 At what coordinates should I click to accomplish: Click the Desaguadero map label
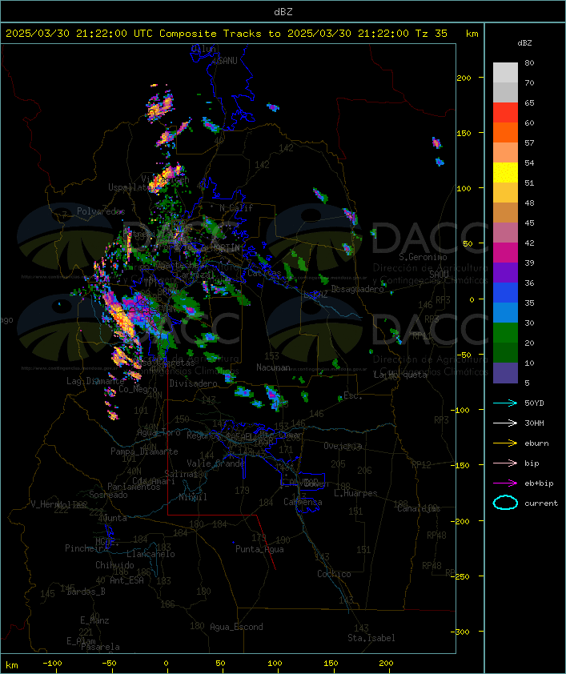[357, 289]
